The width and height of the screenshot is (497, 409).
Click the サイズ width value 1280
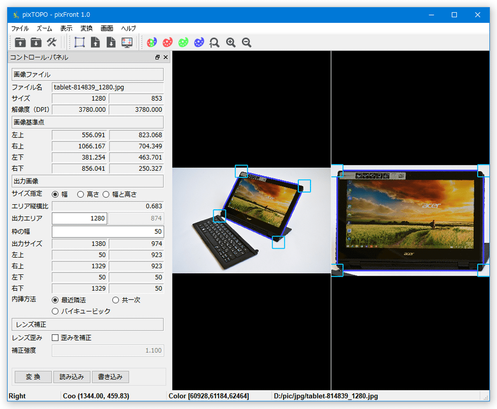(80, 98)
